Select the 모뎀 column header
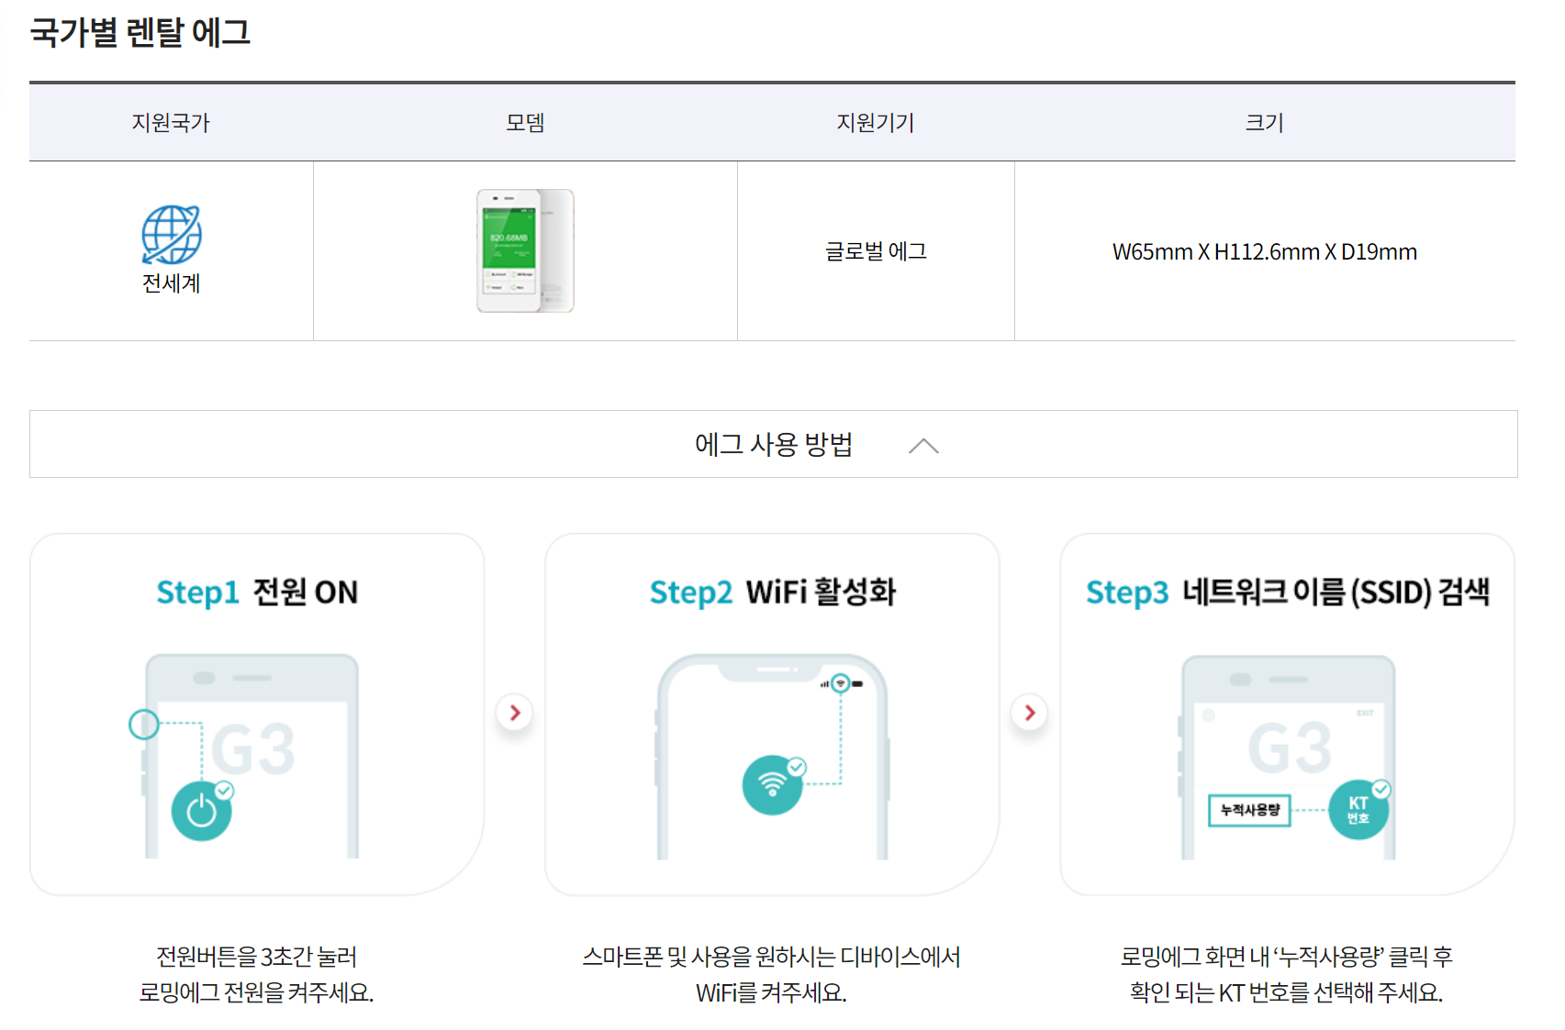The image size is (1565, 1030). pyautogui.click(x=525, y=122)
